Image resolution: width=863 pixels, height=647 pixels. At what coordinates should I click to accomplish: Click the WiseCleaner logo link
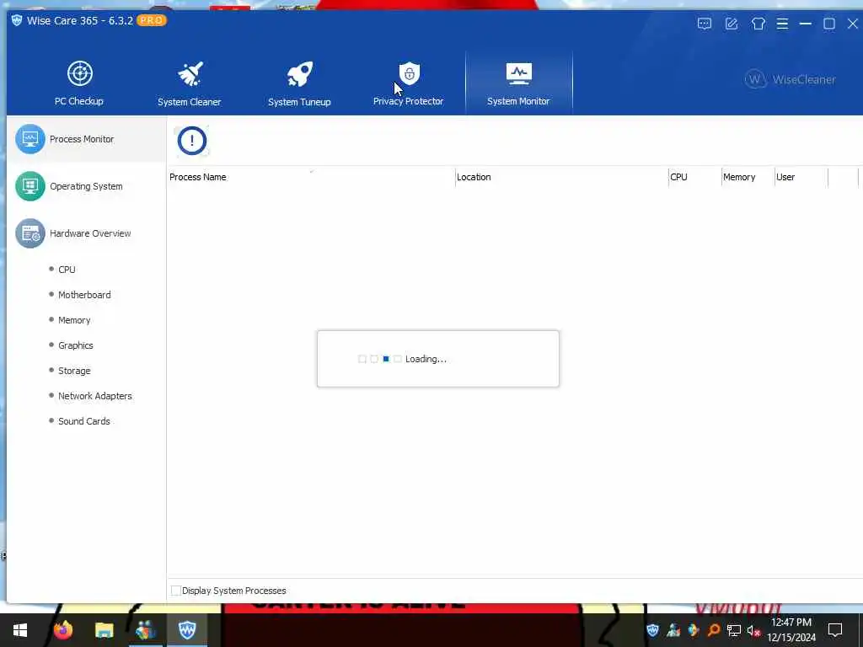(x=790, y=79)
